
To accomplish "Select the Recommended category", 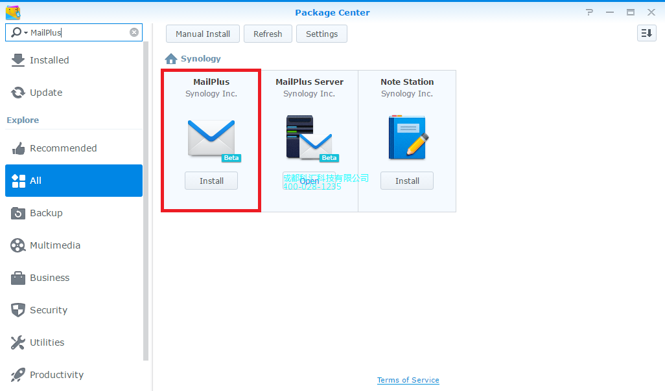I will tap(74, 148).
